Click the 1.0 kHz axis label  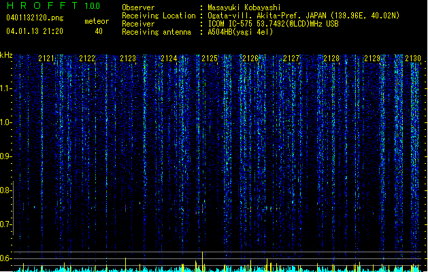[x=5, y=122]
